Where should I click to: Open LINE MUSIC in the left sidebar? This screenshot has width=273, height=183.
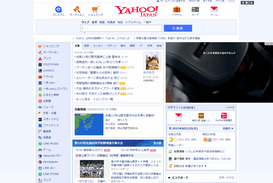[51, 144]
